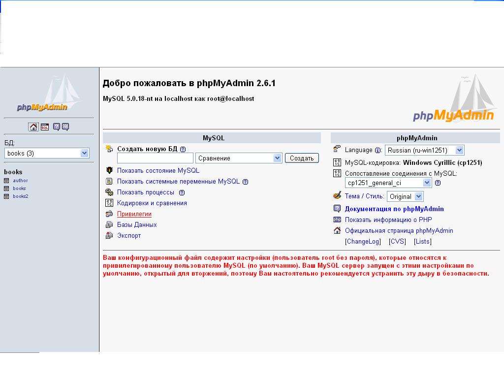The image size is (504, 378).
Task: Open help icon for системные переменные MySQL
Action: tap(245, 182)
